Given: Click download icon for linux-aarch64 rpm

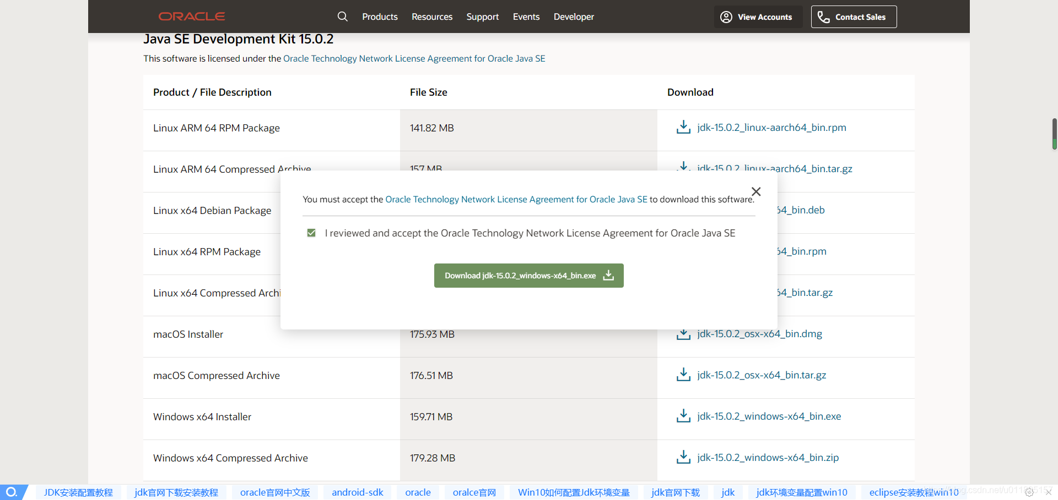Looking at the screenshot, I should 683,127.
